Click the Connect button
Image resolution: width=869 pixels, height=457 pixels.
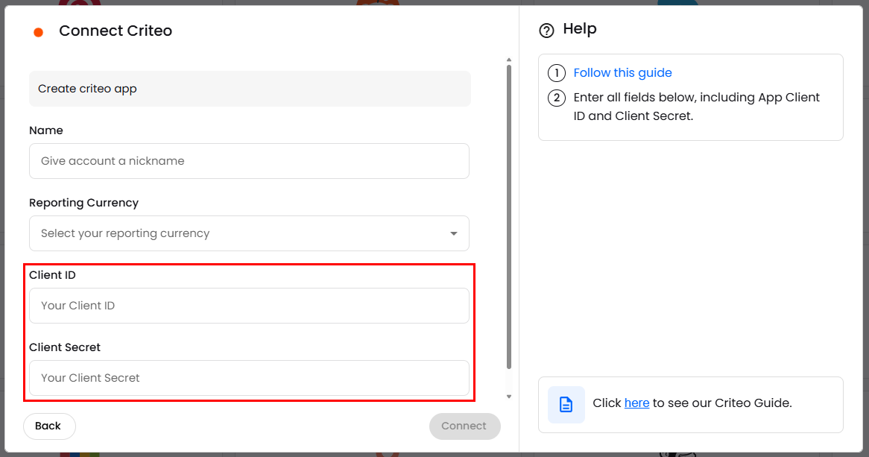[464, 426]
